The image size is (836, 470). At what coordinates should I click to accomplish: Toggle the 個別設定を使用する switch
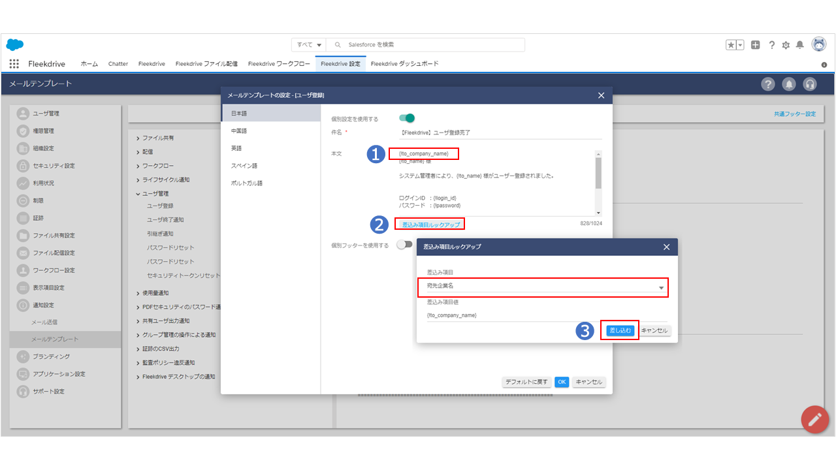click(407, 118)
